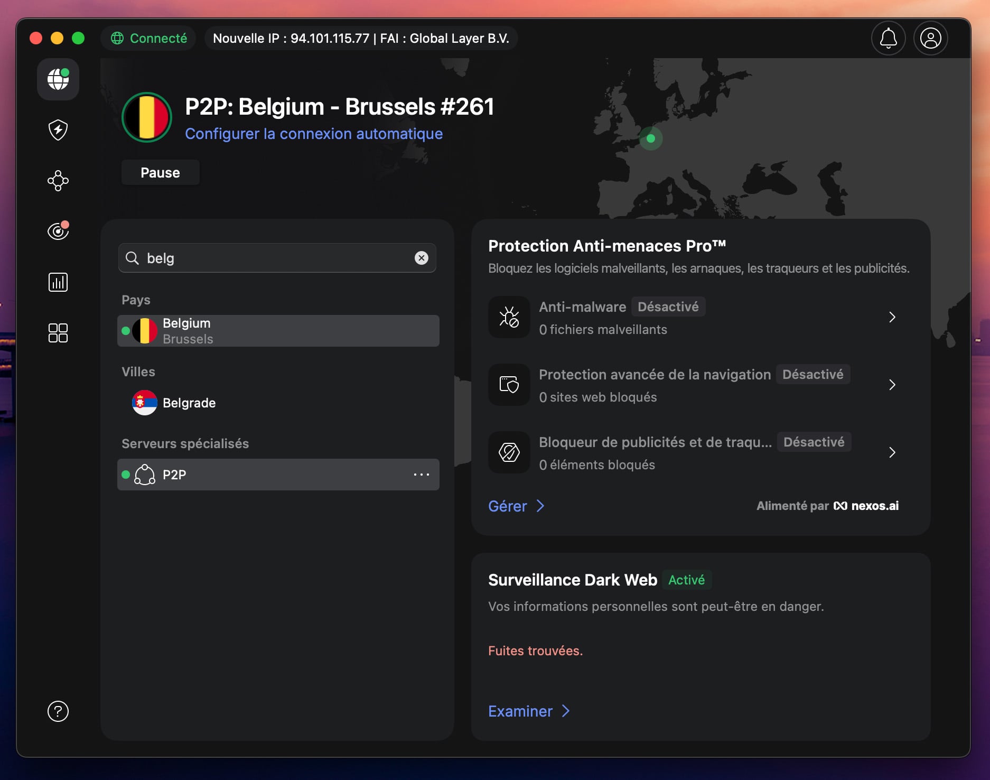
Task: Open the P2P server options menu
Action: click(x=421, y=475)
